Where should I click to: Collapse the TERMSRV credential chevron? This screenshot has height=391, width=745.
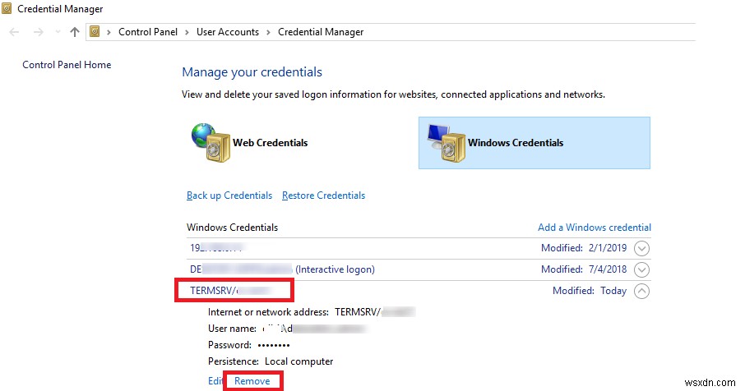pos(642,291)
